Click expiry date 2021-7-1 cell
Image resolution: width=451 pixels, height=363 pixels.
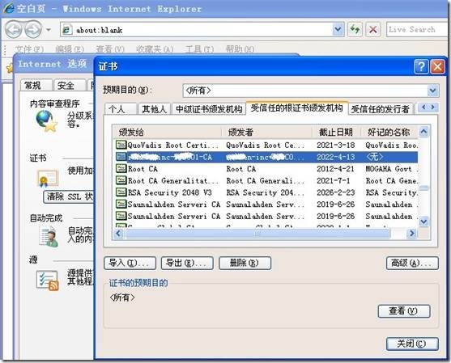[x=334, y=181]
